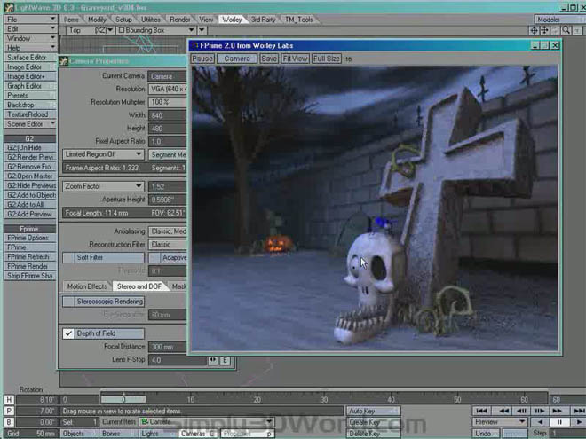Toggle the Auto Key button
586x439 pixels.
pyautogui.click(x=373, y=411)
